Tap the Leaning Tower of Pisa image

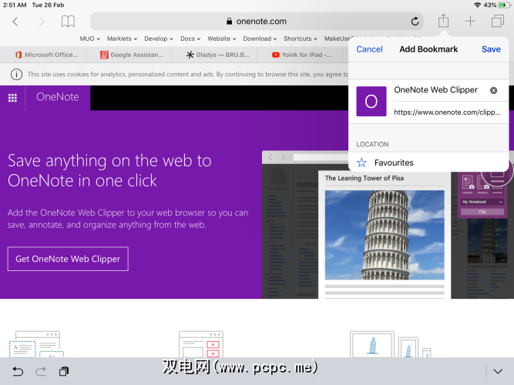pos(385,235)
